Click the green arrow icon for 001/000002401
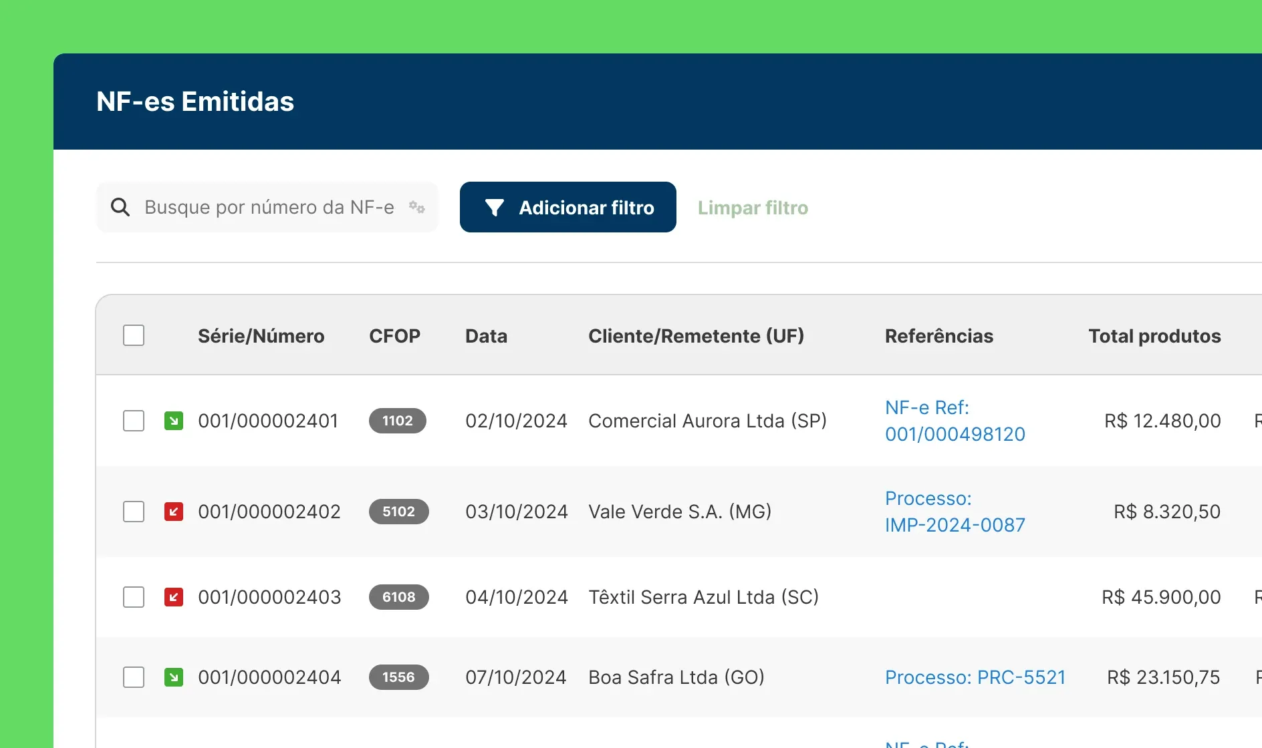1262x748 pixels. [174, 421]
